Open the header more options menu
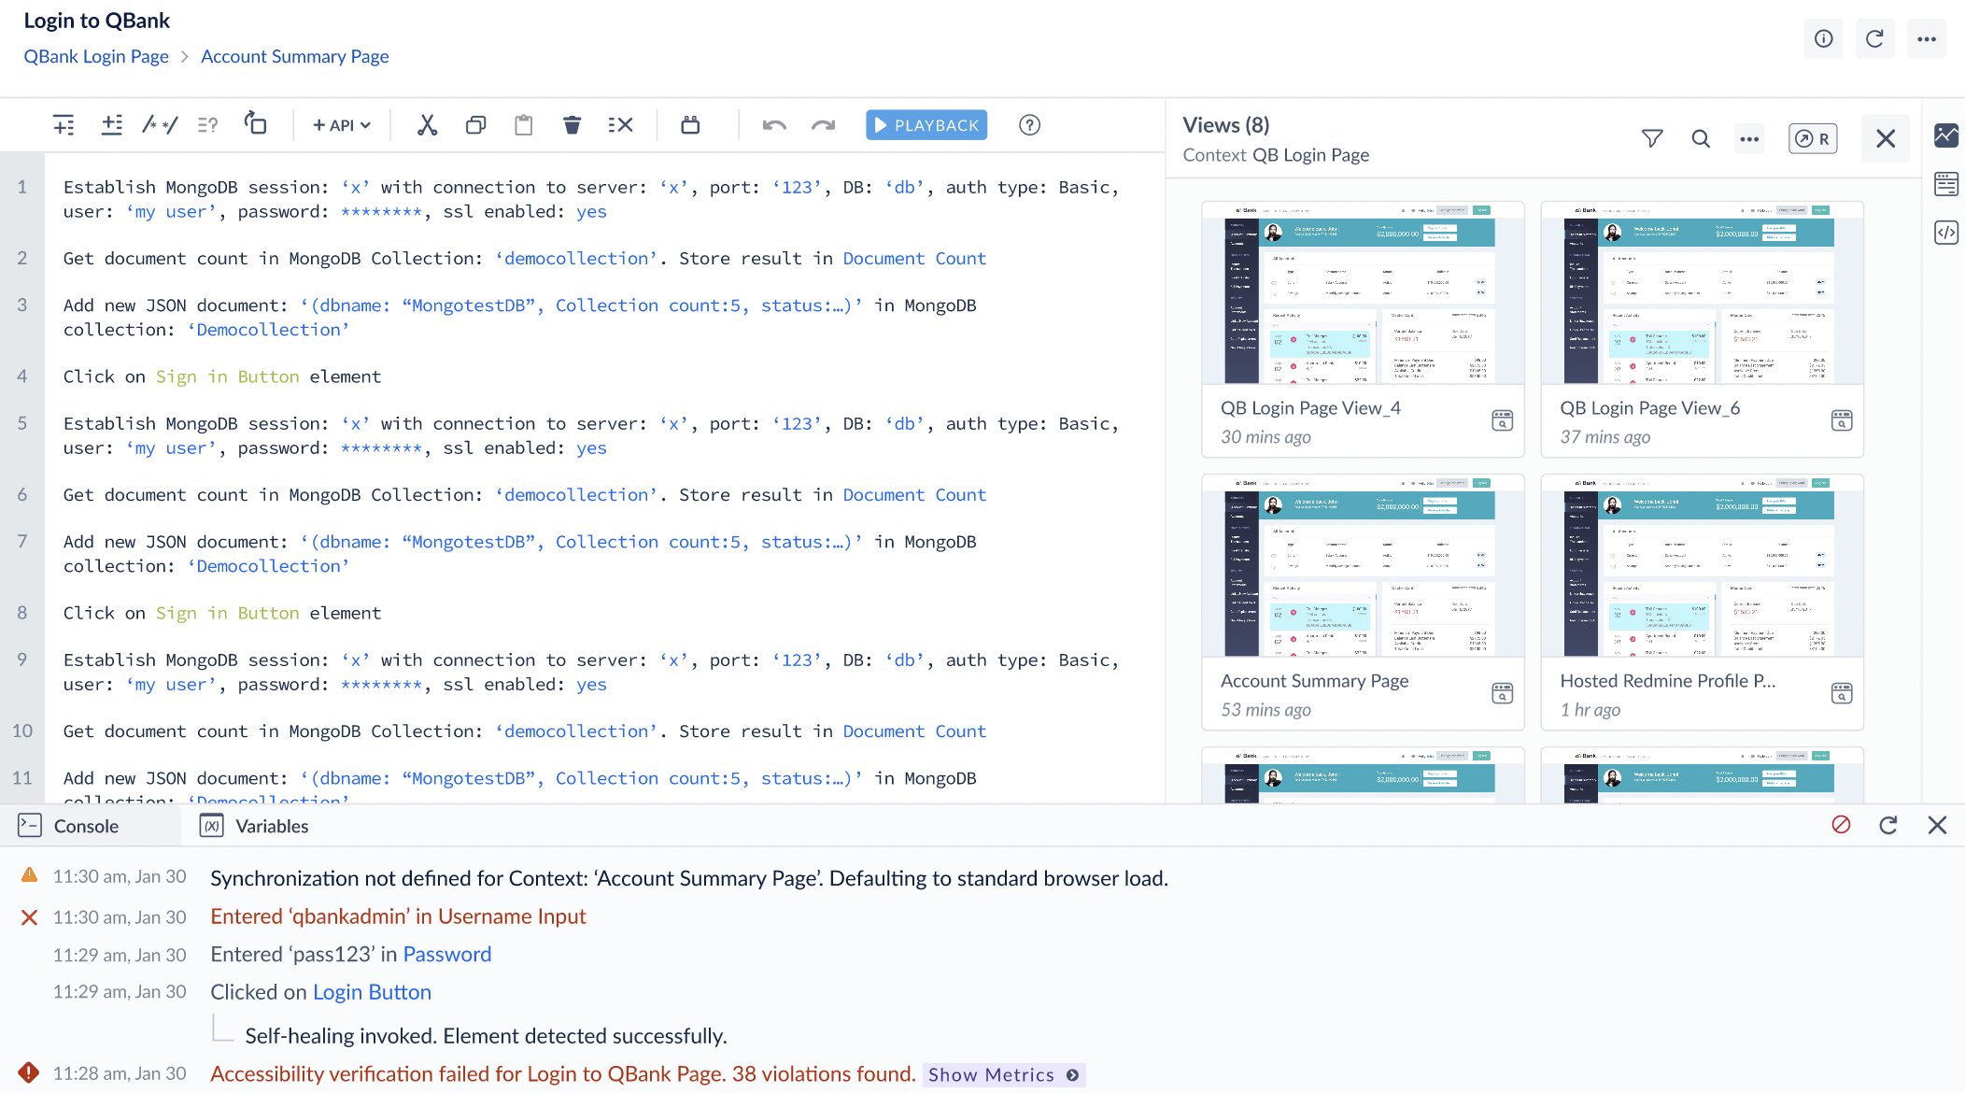Screen dimensions: 1965x1093 pos(1926,38)
